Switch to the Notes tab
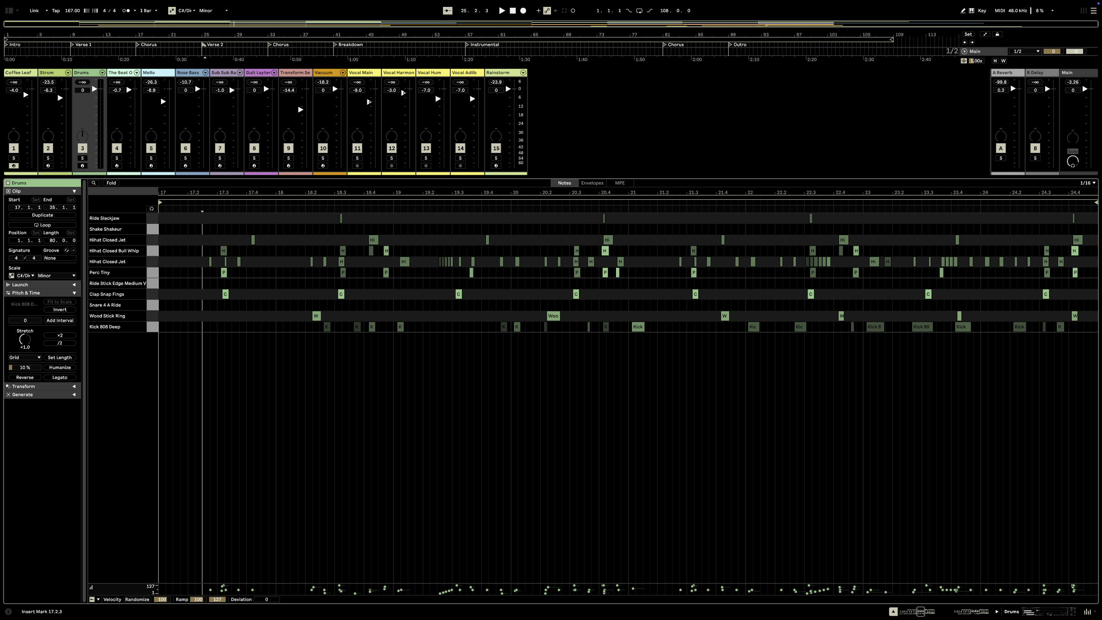 [x=564, y=183]
